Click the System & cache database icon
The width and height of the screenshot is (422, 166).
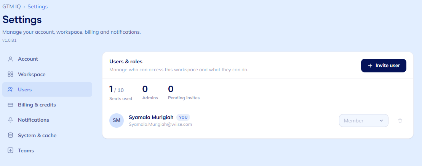11,135
